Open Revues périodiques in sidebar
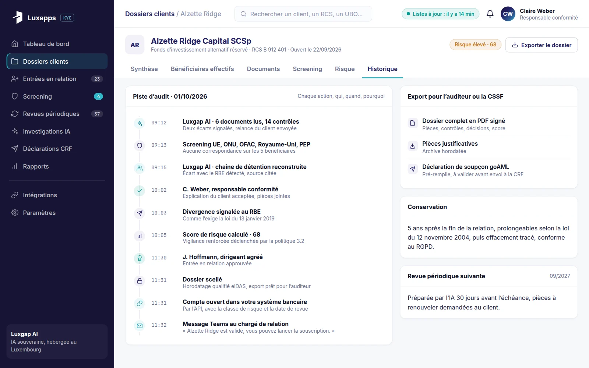589x368 pixels. pos(57,114)
